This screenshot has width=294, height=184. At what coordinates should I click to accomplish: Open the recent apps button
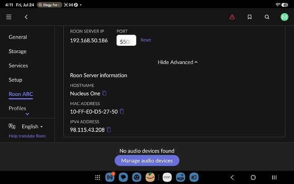click(274, 178)
